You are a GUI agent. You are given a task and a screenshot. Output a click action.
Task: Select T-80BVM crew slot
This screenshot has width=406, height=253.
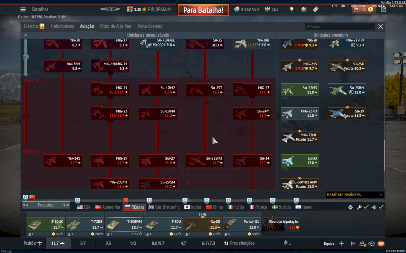coord(124,224)
